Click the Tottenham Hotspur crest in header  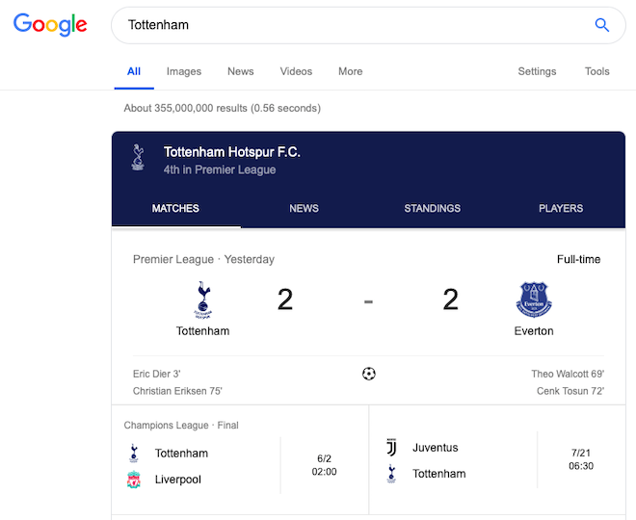click(138, 159)
